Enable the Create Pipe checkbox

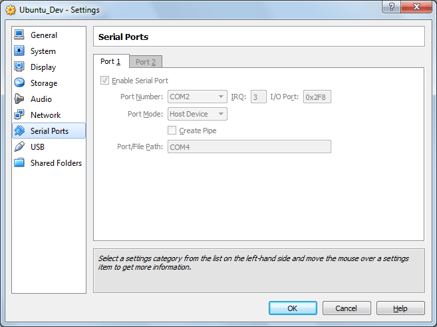[172, 131]
